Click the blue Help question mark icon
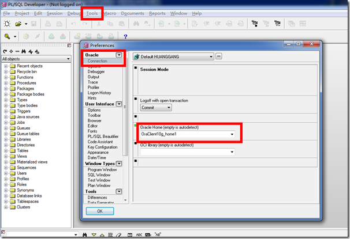350x239 pixels. click(125, 36)
